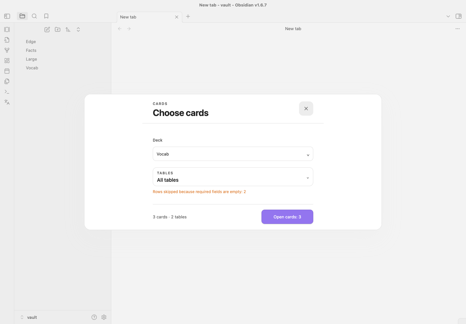Add a new tab with plus button

coord(188,16)
